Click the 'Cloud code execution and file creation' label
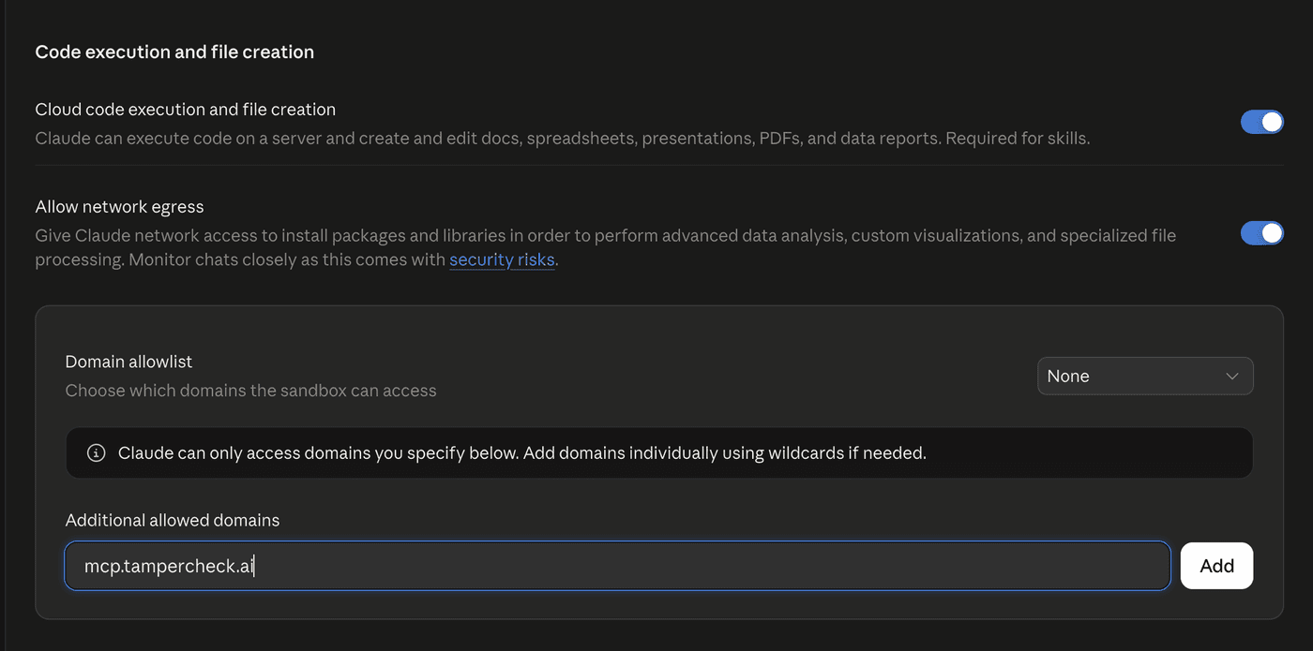The height and width of the screenshot is (651, 1313). (x=186, y=110)
